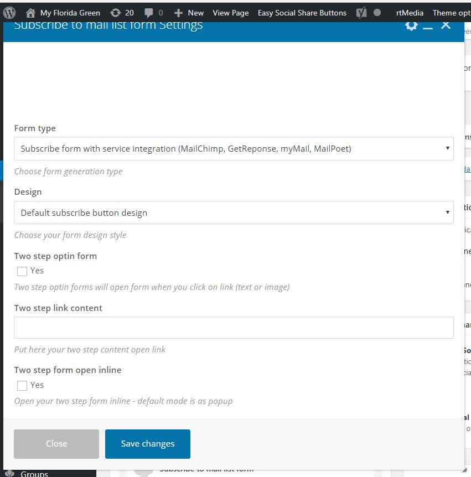Image resolution: width=471 pixels, height=477 pixels.
Task: Click the 'Choose form generation type' hint
Action: pyautogui.click(x=69, y=172)
